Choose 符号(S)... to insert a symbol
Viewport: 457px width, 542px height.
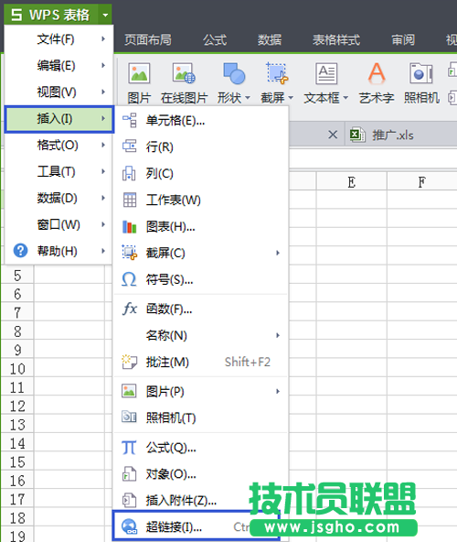[x=201, y=279]
